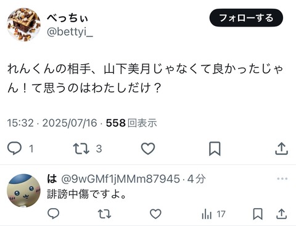Share the reply comment
The image size is (296, 226).
click(x=281, y=214)
